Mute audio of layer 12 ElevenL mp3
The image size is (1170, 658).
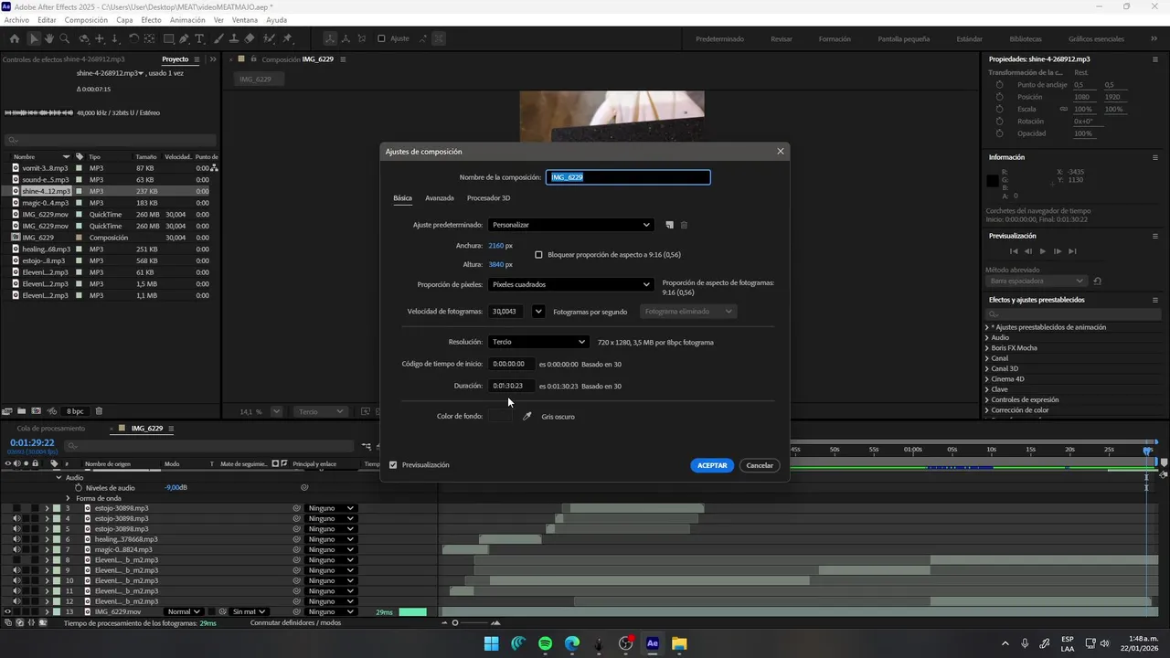[x=16, y=601]
